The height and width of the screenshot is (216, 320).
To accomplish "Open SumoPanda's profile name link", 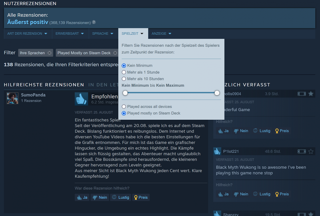I will [x=33, y=95].
